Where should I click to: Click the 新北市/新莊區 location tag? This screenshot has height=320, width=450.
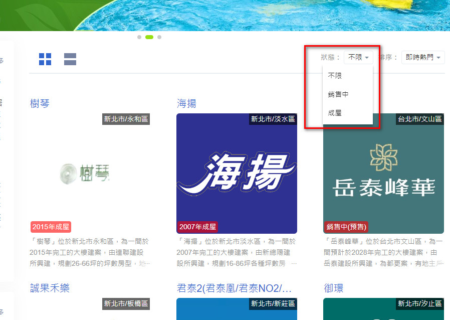273,303
